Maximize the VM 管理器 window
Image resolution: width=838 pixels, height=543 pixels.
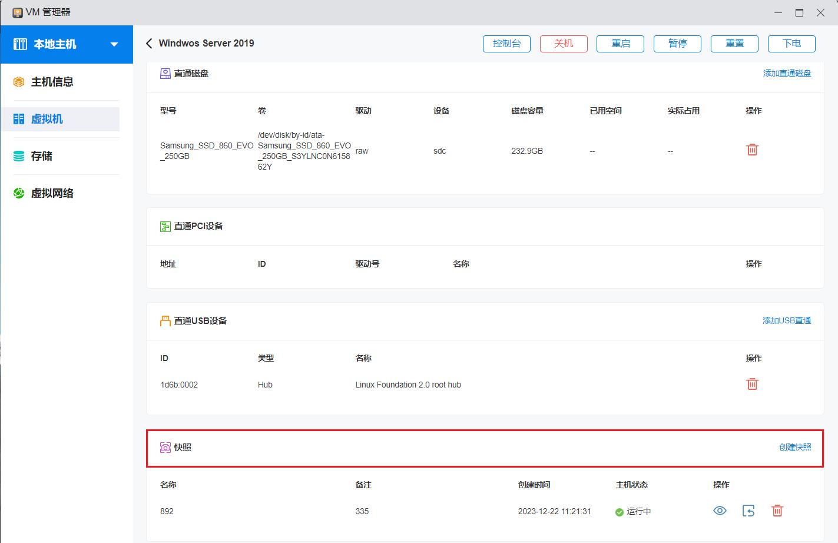tap(799, 12)
